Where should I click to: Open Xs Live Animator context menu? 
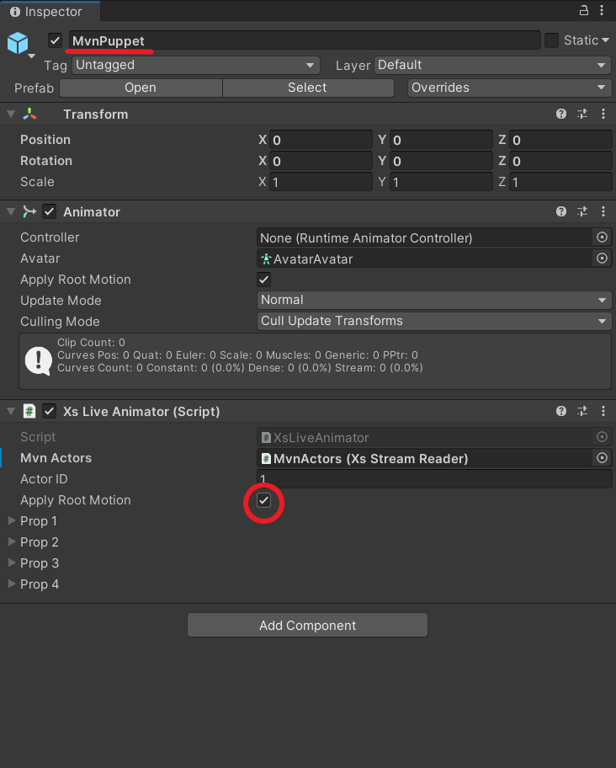(603, 411)
